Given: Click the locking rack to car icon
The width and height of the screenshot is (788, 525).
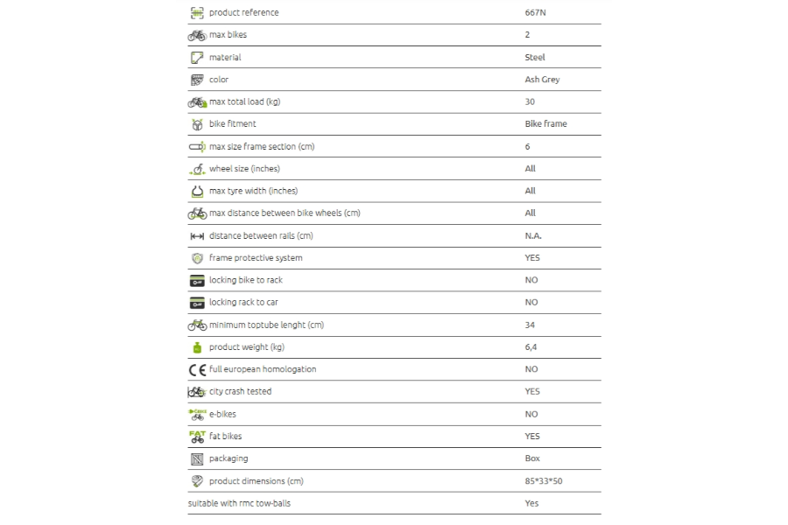Looking at the screenshot, I should click(x=197, y=303).
